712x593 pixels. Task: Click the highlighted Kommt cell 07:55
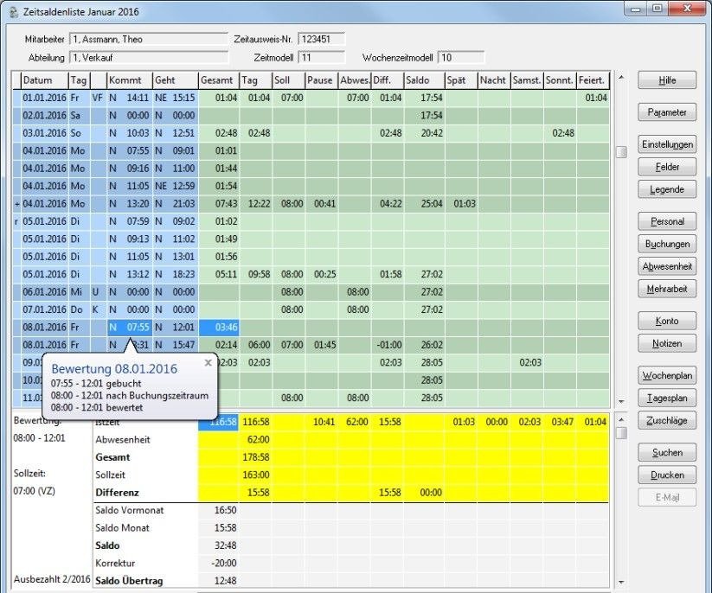point(130,327)
